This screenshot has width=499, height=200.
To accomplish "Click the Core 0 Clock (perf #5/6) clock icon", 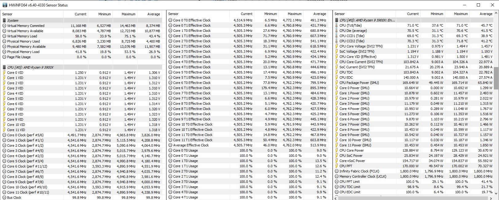I will point(4,135).
